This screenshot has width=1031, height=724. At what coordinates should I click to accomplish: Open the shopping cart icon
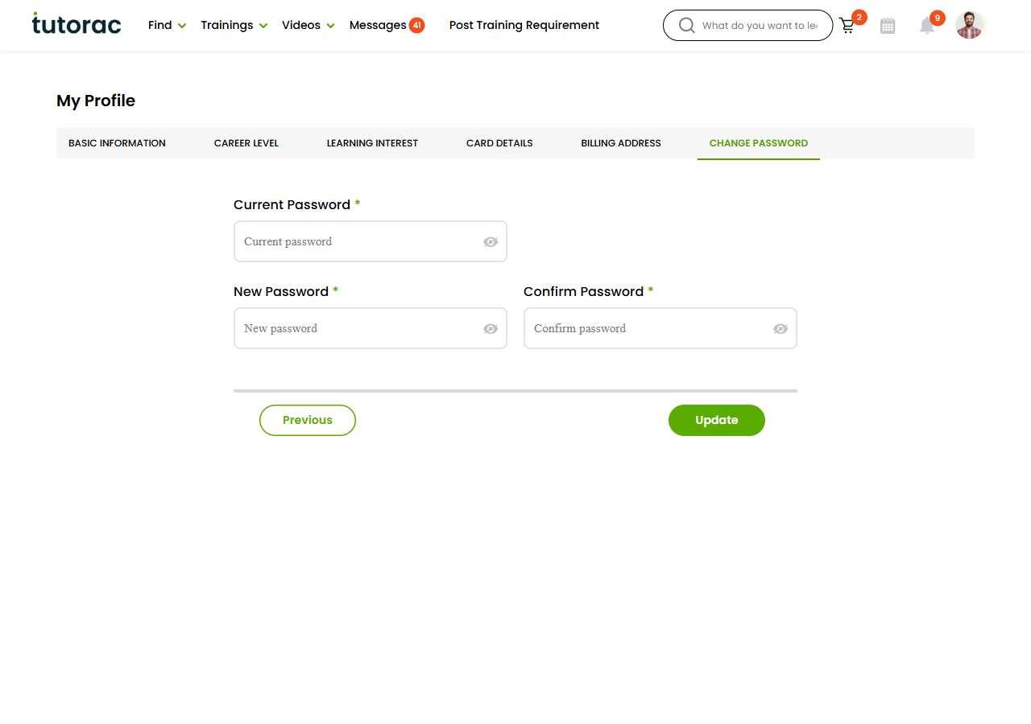[847, 27]
